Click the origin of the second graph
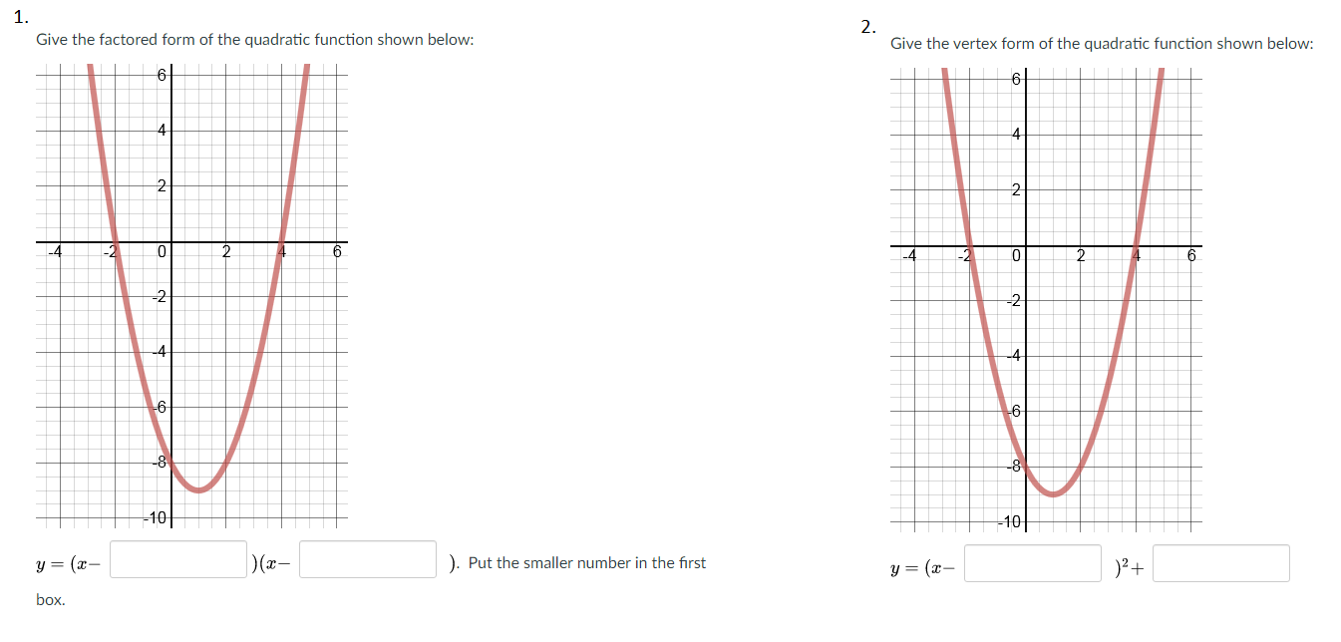Image resolution: width=1341 pixels, height=642 pixels. tap(1027, 244)
